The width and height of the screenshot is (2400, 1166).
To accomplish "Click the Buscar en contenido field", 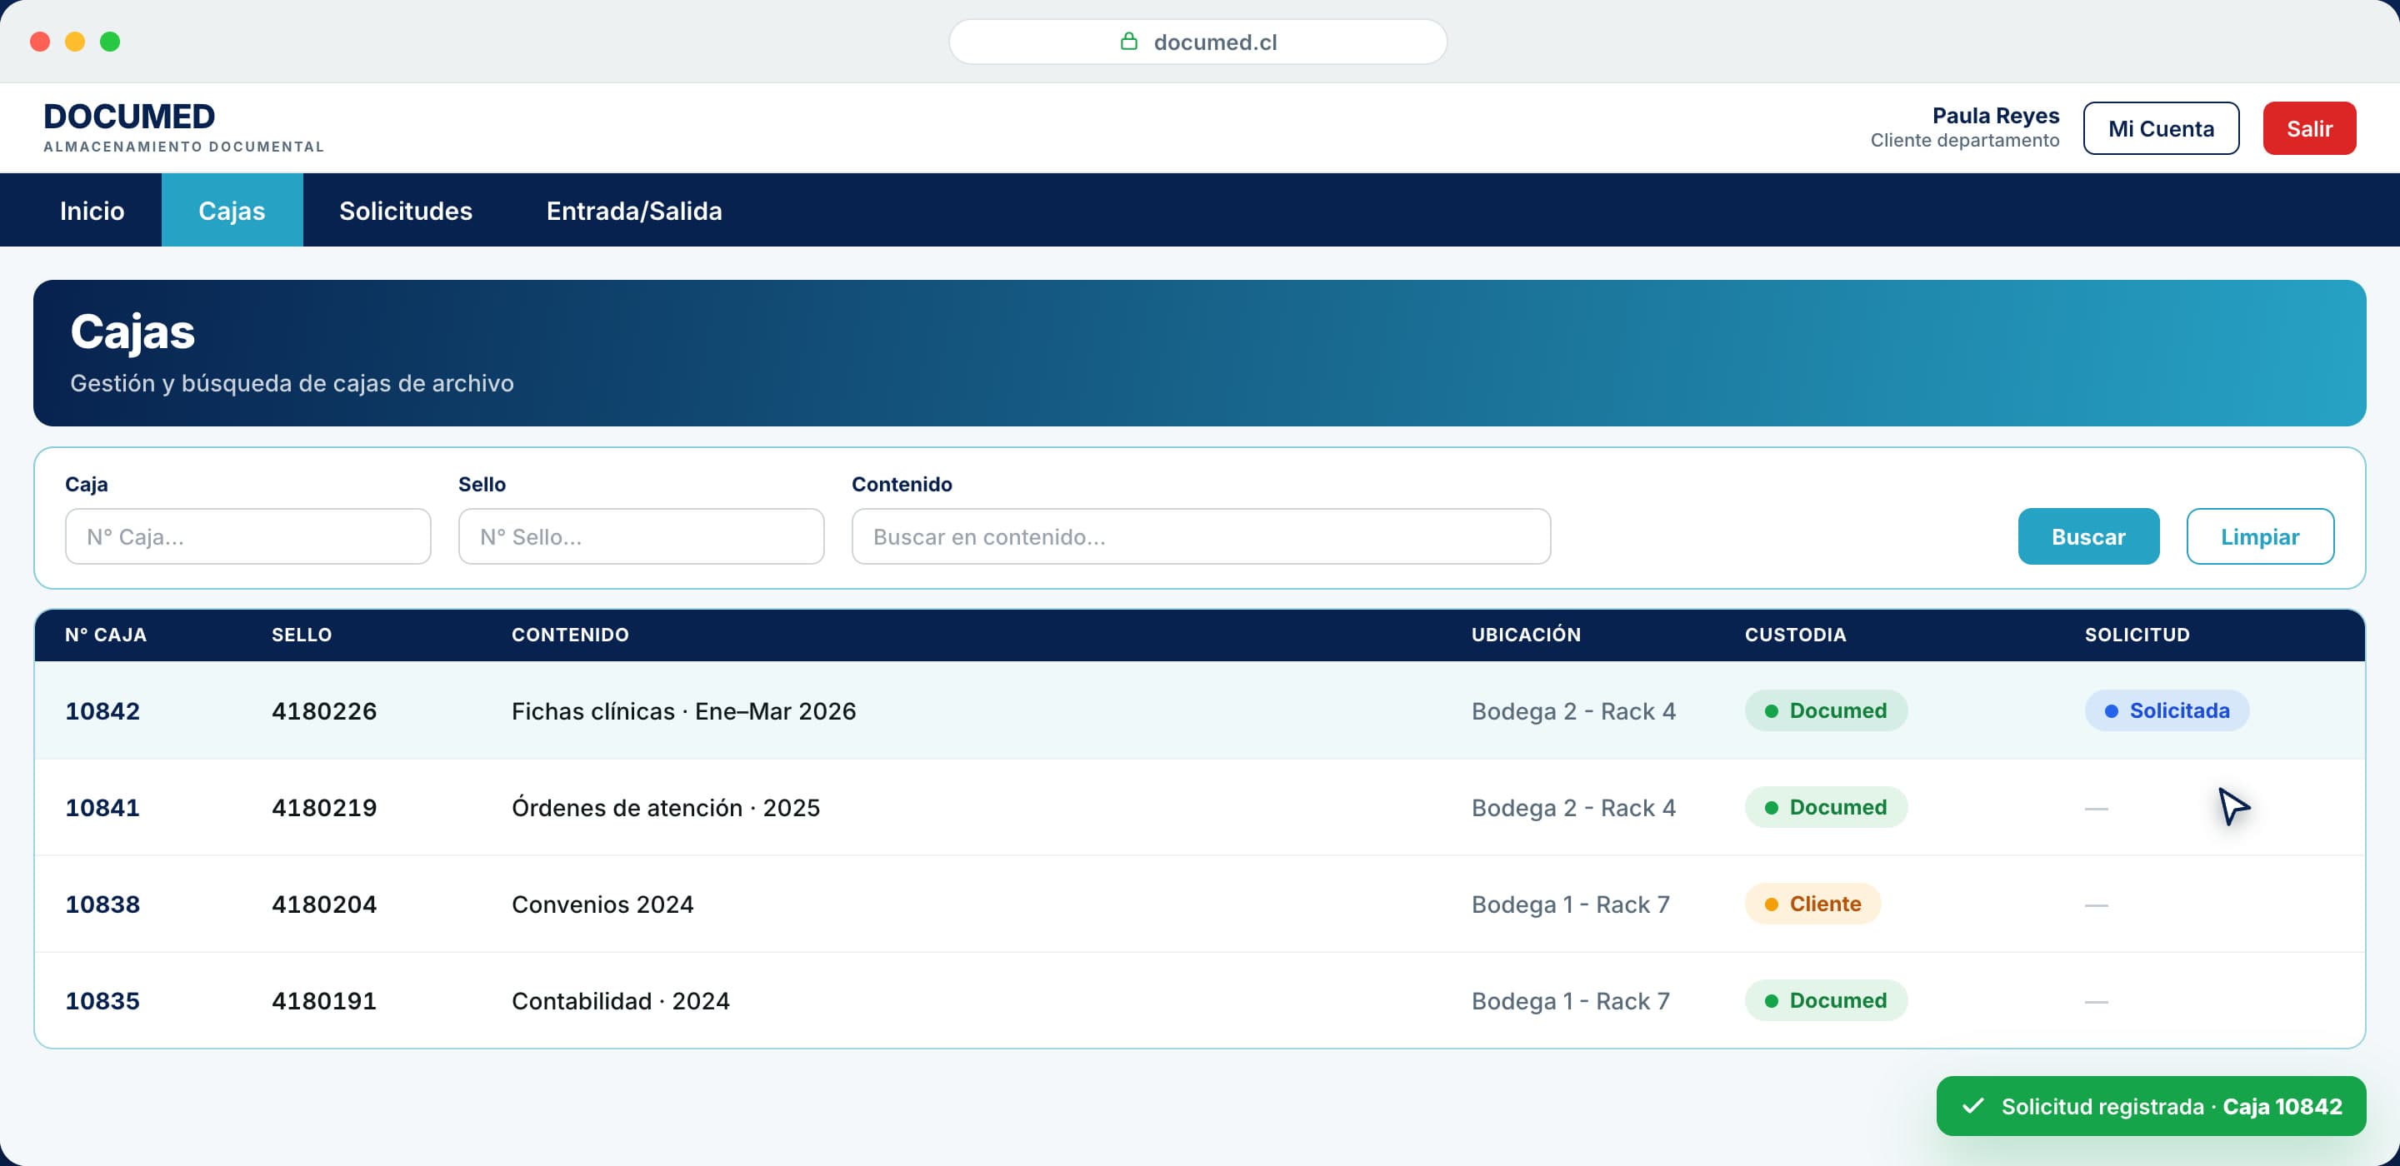I will (1201, 536).
